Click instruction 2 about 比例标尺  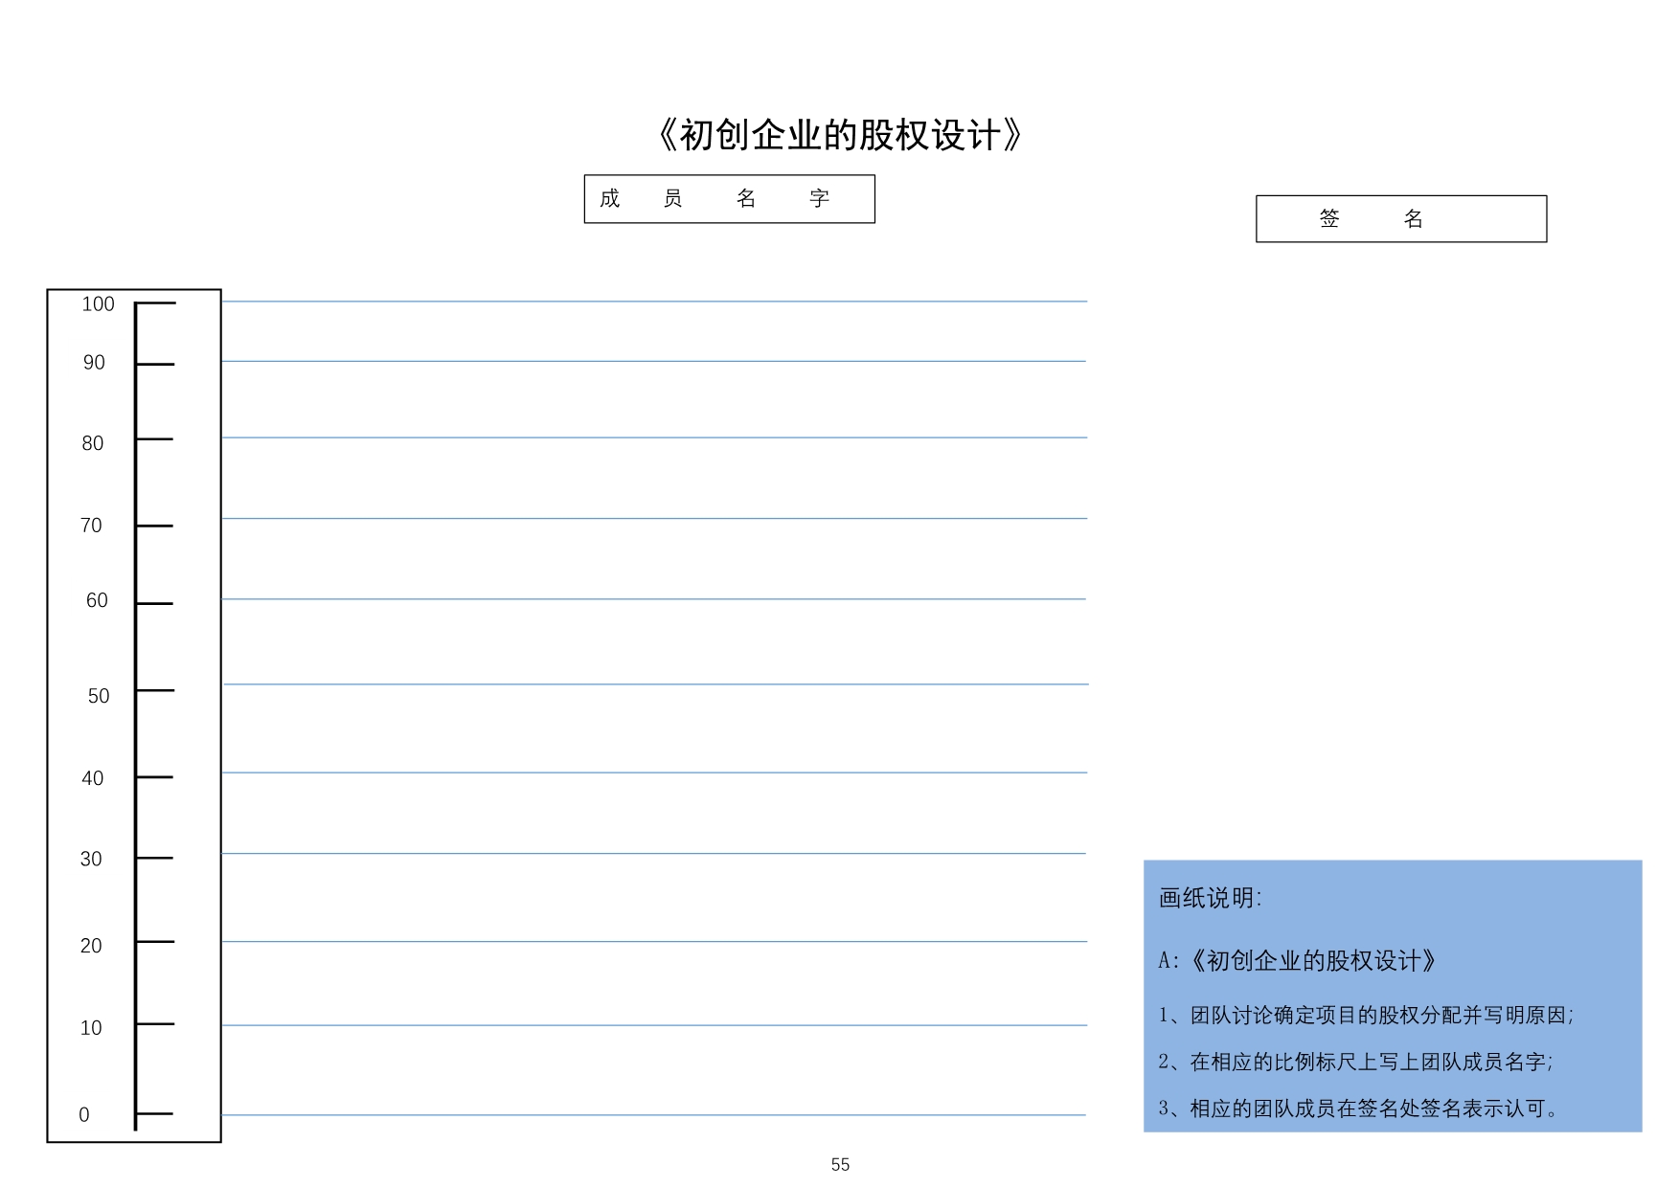pos(1355,1062)
